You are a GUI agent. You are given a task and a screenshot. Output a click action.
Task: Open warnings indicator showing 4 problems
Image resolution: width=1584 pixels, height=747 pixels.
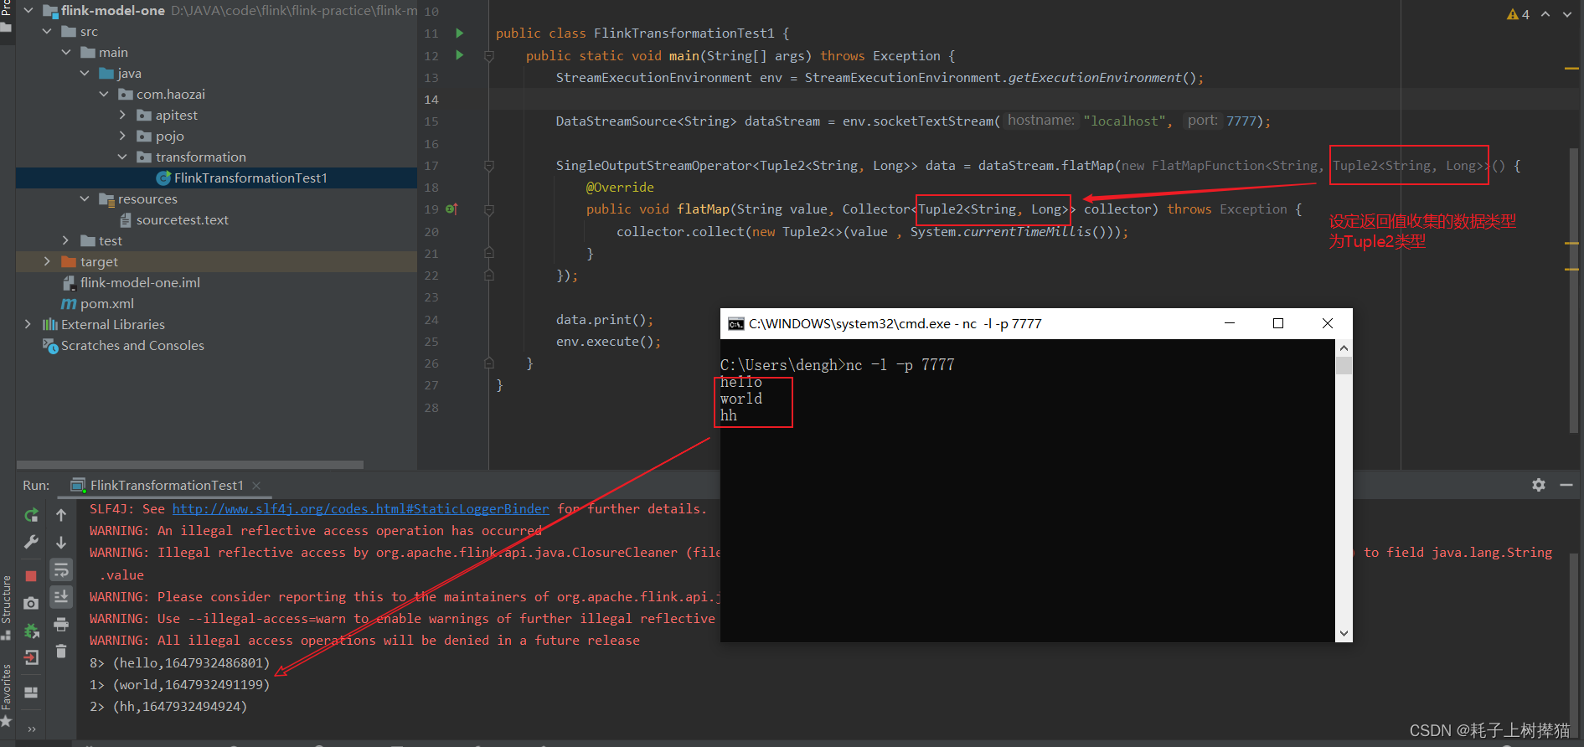click(x=1518, y=14)
